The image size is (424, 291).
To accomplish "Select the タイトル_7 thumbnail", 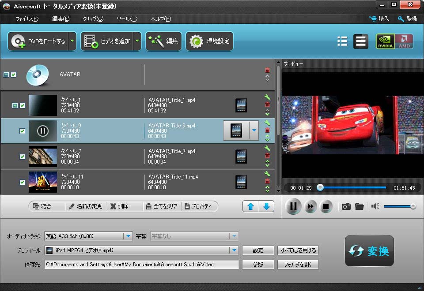I will click(43, 157).
